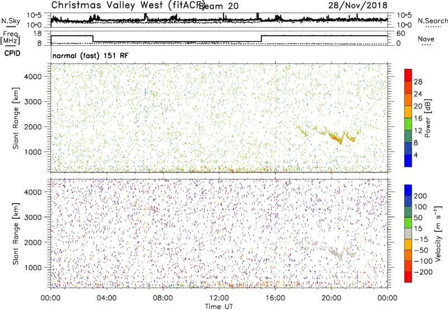Screen dimensions: 448x310
Task: Click the '12:00' time tick label
Action: pos(219,298)
